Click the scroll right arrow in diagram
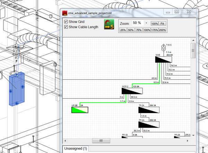The height and width of the screenshot is (153, 208). (x=188, y=140)
